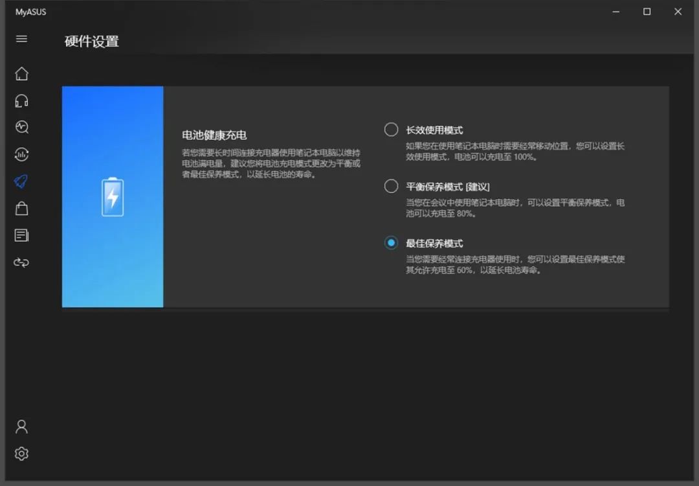The width and height of the screenshot is (699, 486).
Task: Click the MyASUS title bar label
Action: (x=30, y=11)
